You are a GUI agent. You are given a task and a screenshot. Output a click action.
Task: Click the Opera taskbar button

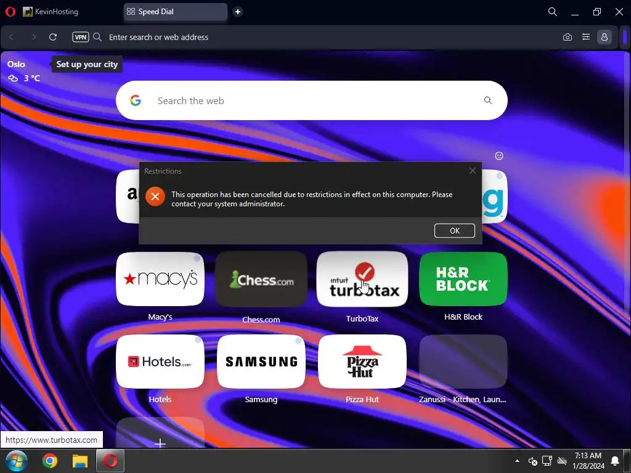click(110, 461)
